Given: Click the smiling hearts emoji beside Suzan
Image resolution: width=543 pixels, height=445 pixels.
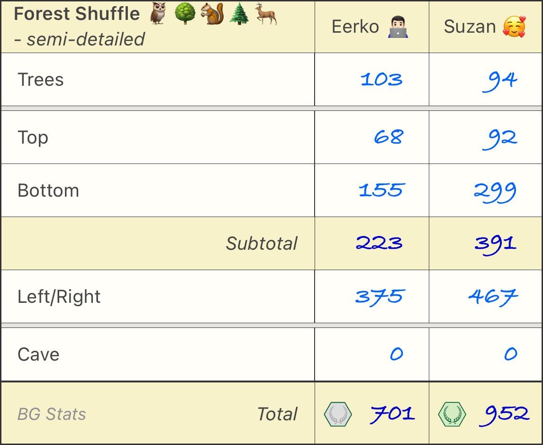Looking at the screenshot, I should pos(514,27).
